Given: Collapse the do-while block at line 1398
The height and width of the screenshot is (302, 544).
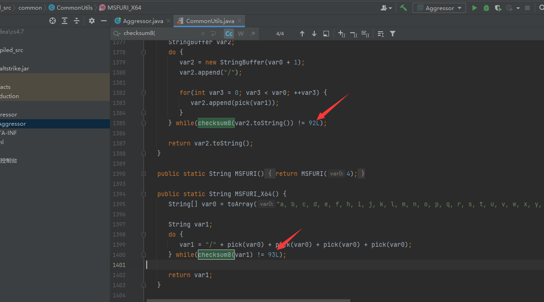Looking at the screenshot, I should [144, 234].
